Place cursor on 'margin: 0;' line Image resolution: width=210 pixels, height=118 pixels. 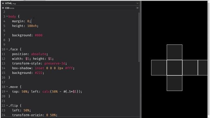coord(21,21)
